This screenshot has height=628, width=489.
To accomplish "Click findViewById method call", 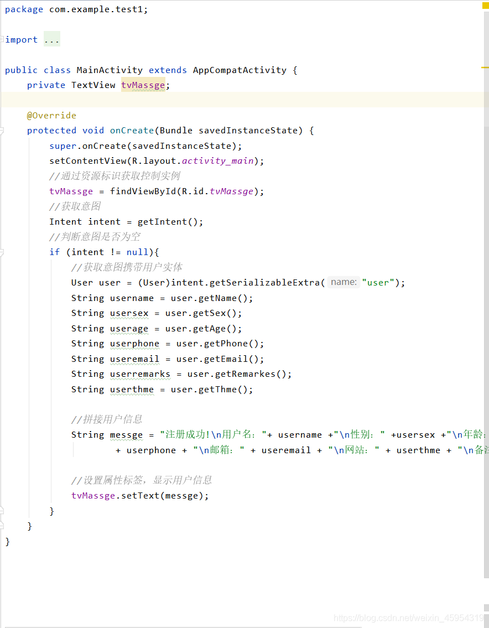I will (x=143, y=191).
